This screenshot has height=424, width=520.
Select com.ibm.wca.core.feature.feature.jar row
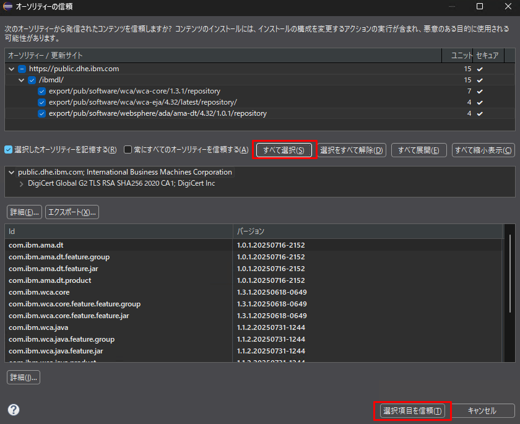253,316
